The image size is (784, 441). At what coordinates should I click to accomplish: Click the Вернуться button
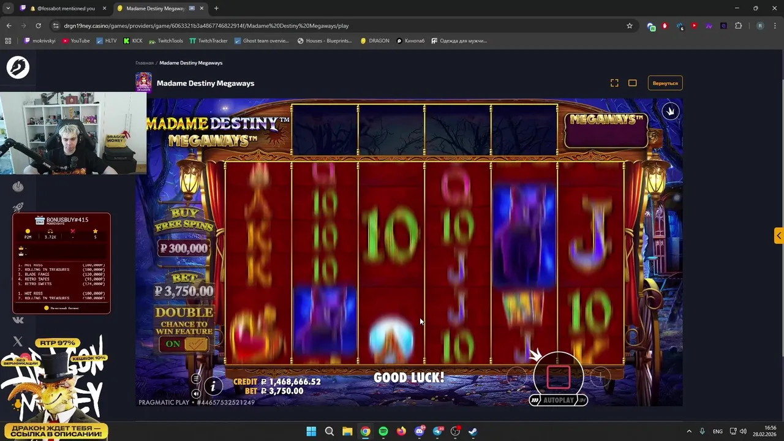pos(665,83)
